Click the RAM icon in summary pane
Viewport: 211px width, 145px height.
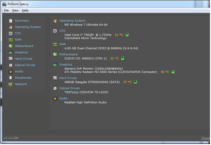pos(55,44)
